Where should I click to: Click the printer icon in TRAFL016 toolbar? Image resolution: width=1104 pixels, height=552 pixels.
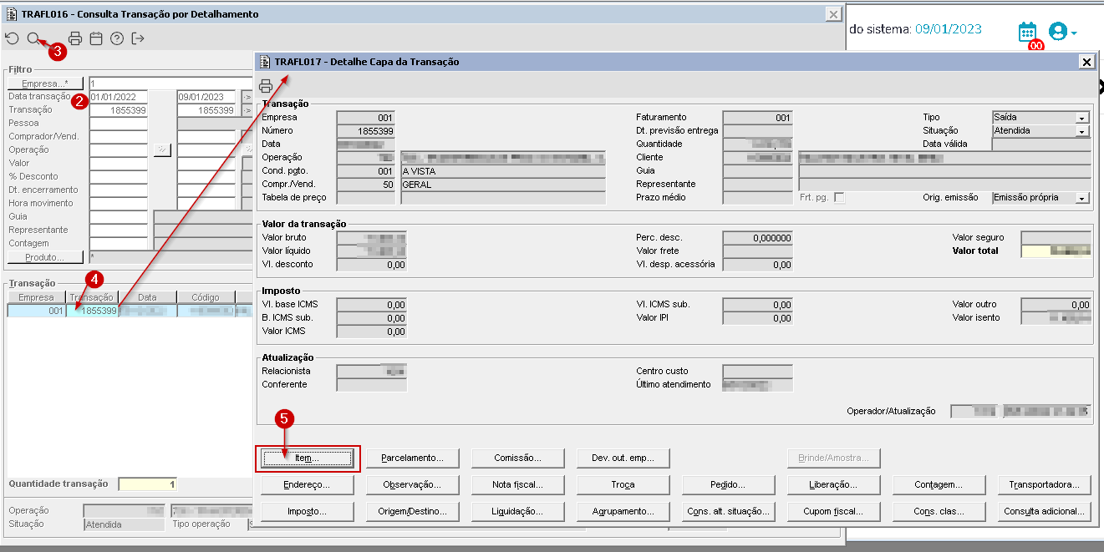(75, 38)
